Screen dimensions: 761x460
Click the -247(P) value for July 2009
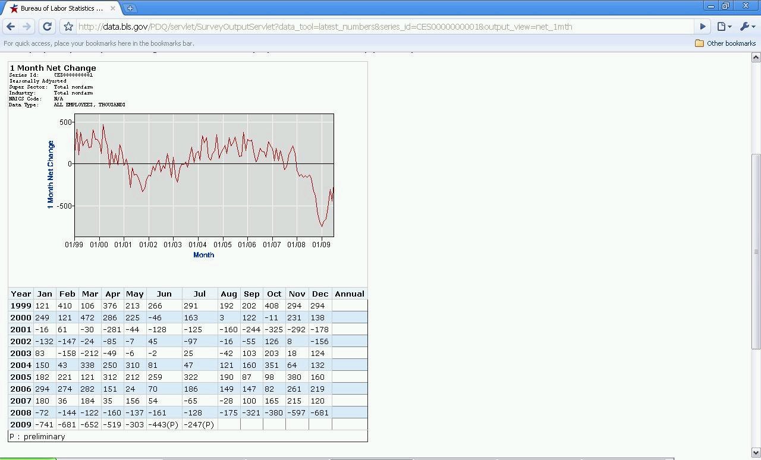[x=199, y=424]
